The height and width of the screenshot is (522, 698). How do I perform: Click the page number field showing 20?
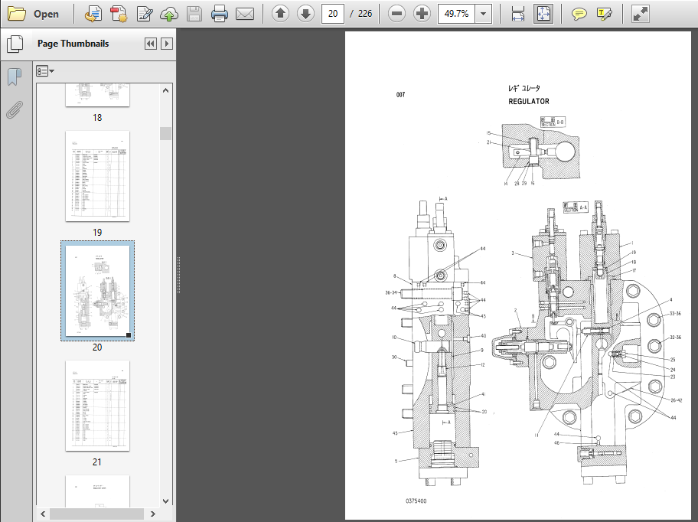pos(333,14)
